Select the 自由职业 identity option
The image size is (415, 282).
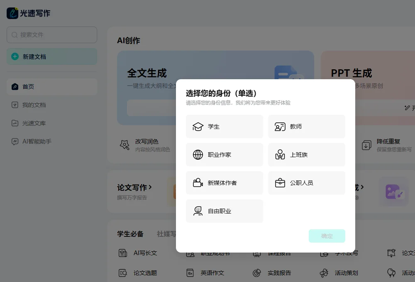tap(225, 211)
